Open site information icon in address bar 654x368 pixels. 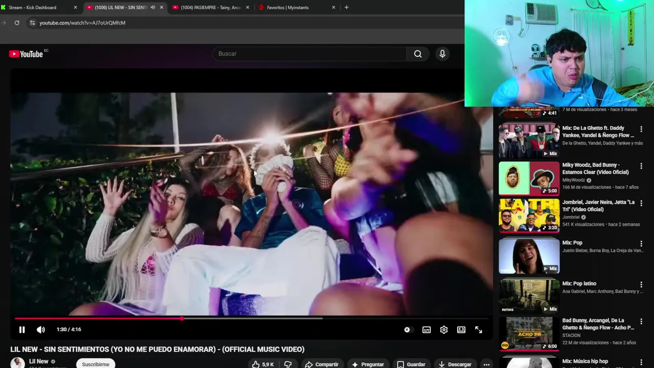click(32, 22)
